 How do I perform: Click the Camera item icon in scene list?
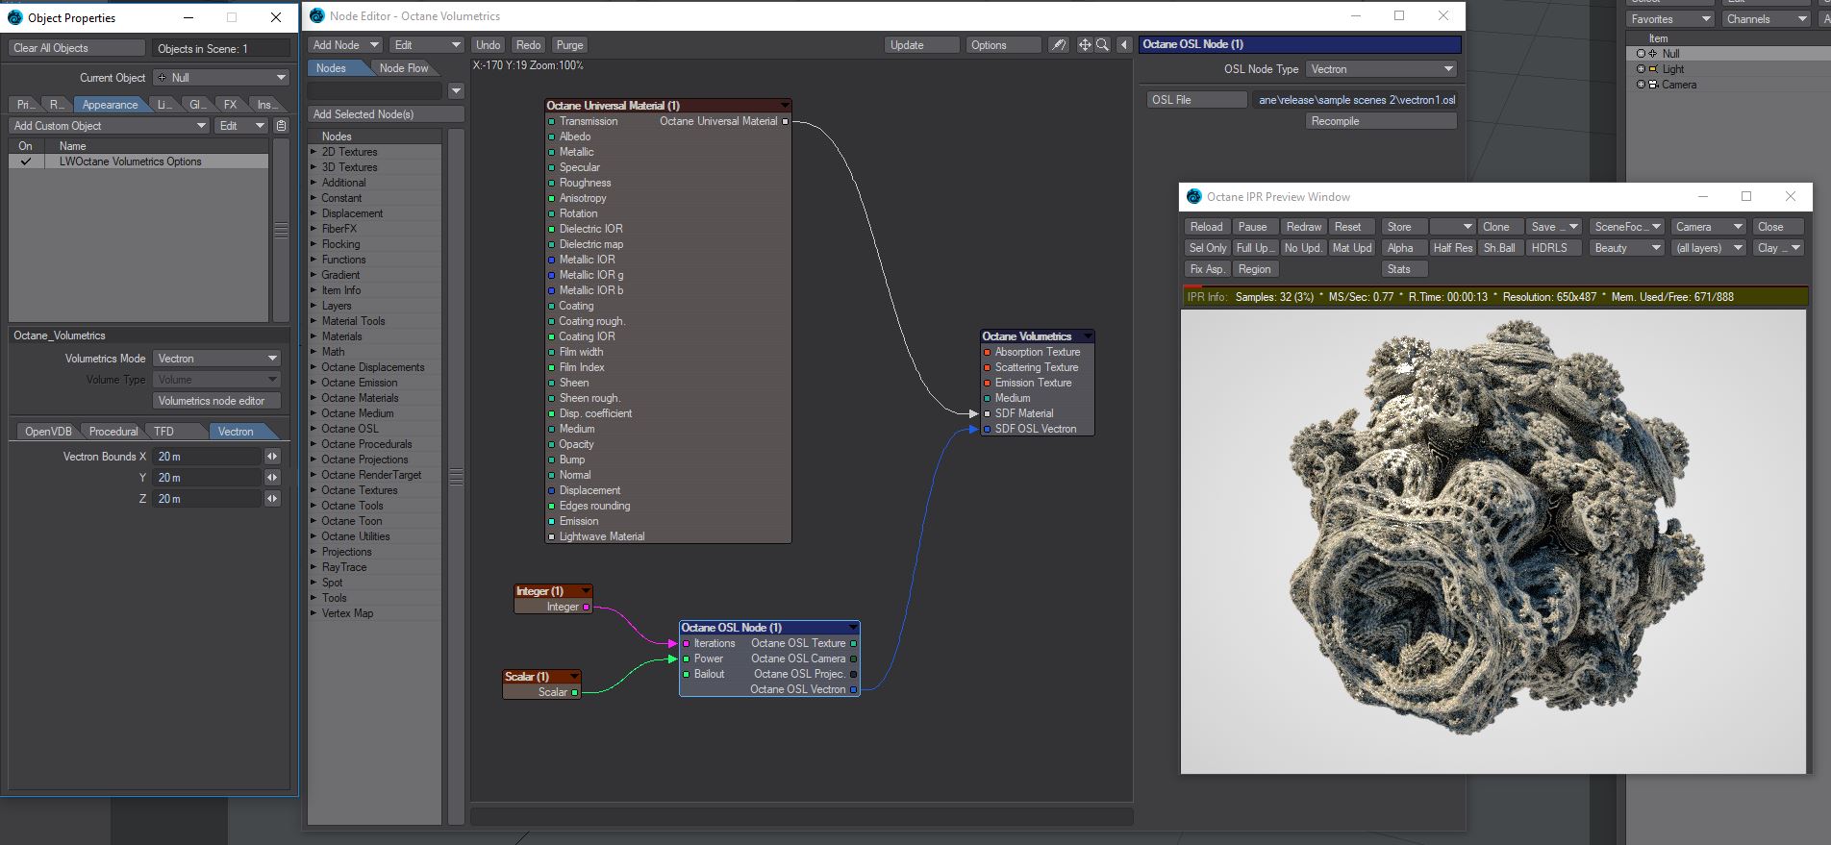[x=1652, y=85]
